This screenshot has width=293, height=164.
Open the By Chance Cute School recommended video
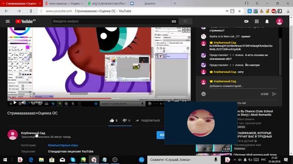tap(255, 113)
